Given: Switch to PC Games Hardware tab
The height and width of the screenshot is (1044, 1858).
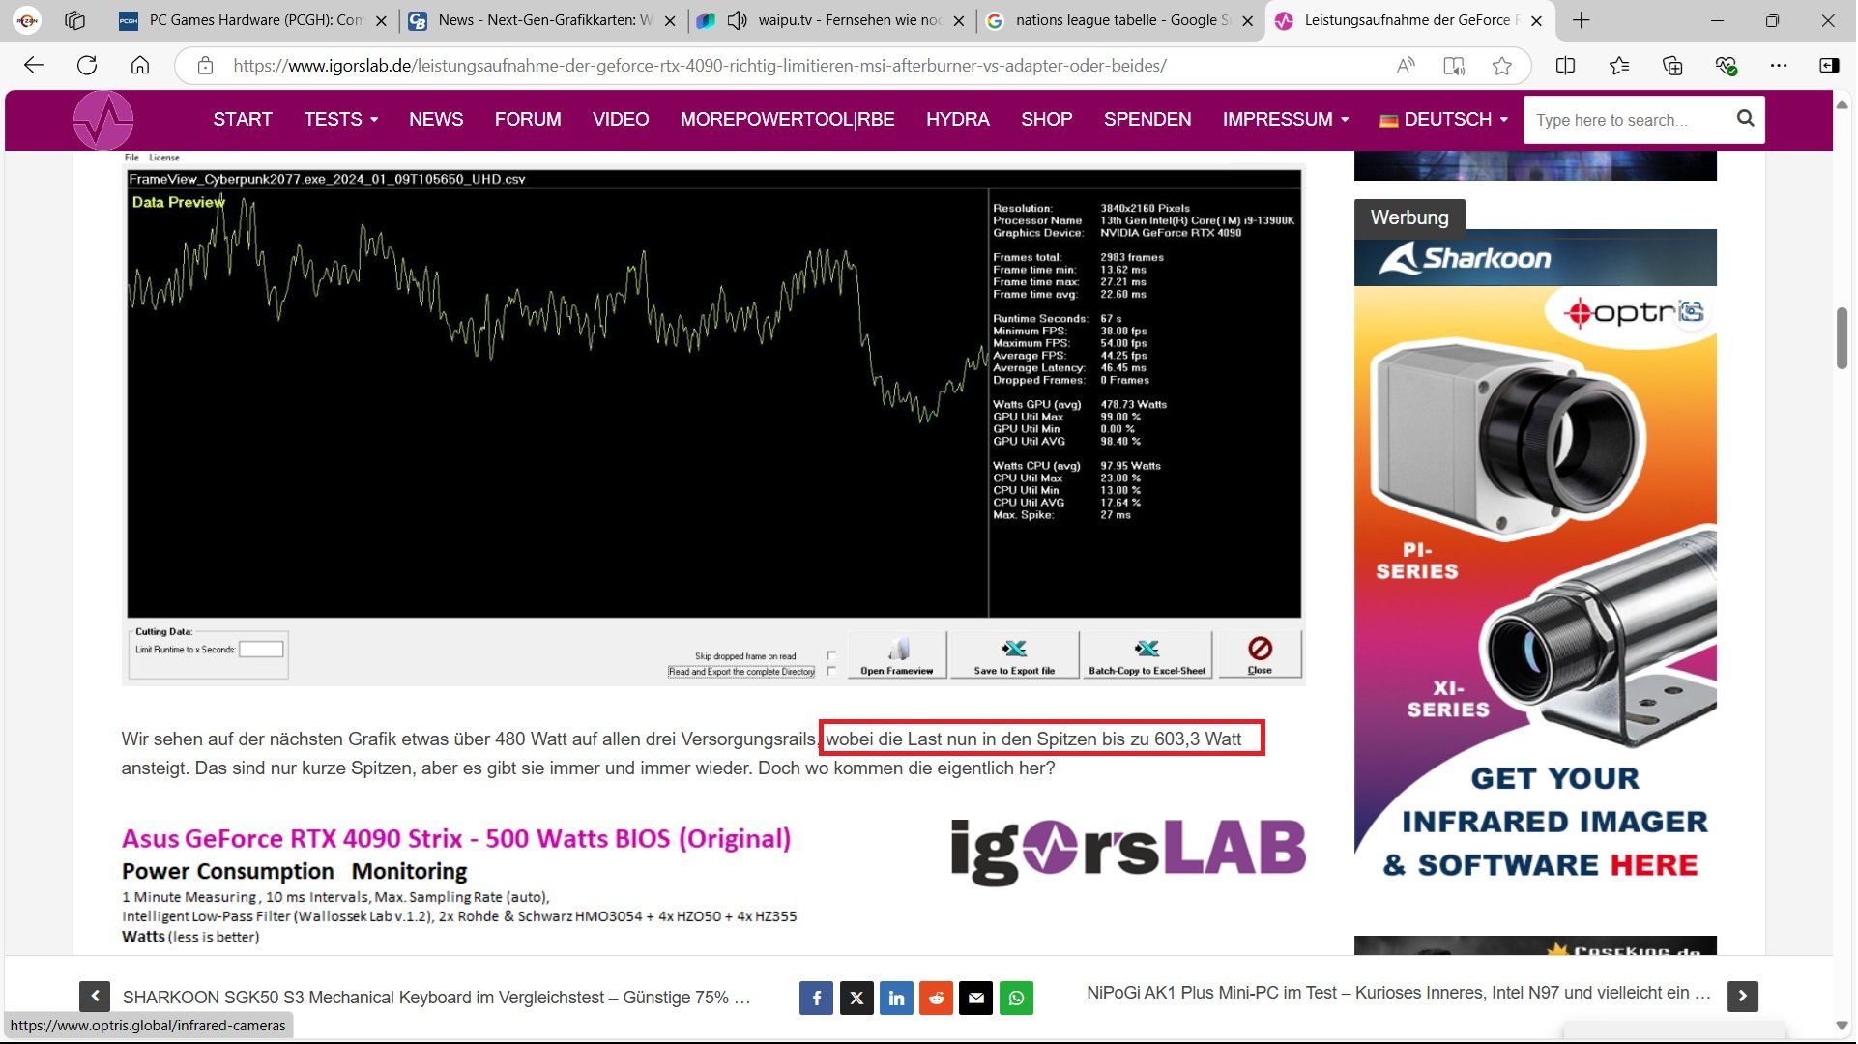Looking at the screenshot, I should click(x=251, y=20).
